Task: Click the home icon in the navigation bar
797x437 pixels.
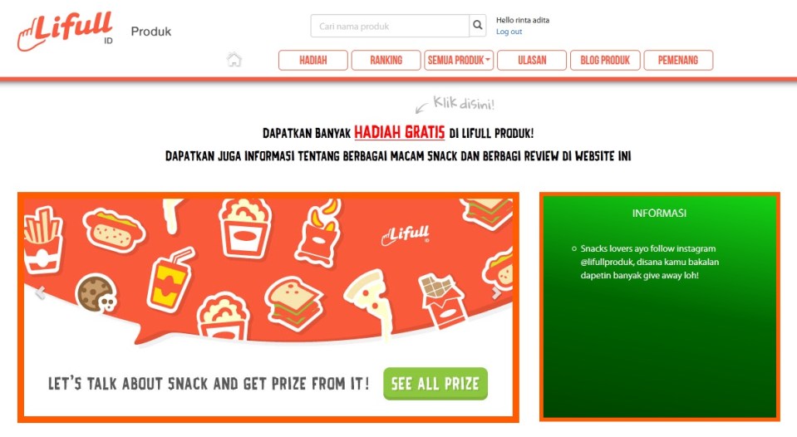Action: tap(234, 60)
